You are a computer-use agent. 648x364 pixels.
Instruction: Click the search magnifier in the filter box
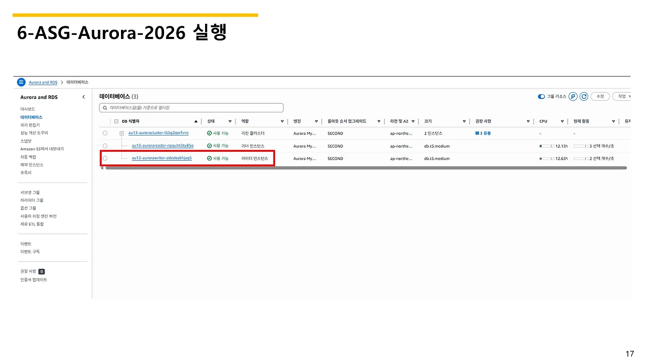(x=105, y=108)
